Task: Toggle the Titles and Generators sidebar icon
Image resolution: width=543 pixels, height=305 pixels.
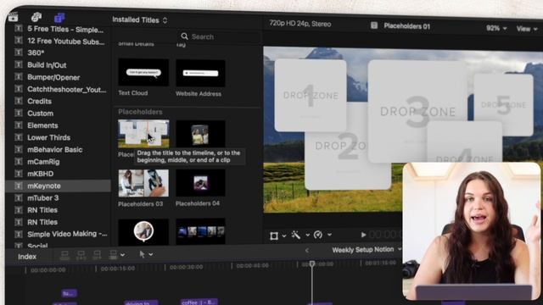Action: click(x=59, y=17)
